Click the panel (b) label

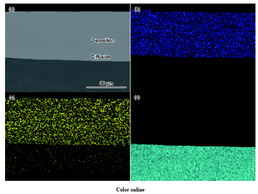tap(137, 9)
